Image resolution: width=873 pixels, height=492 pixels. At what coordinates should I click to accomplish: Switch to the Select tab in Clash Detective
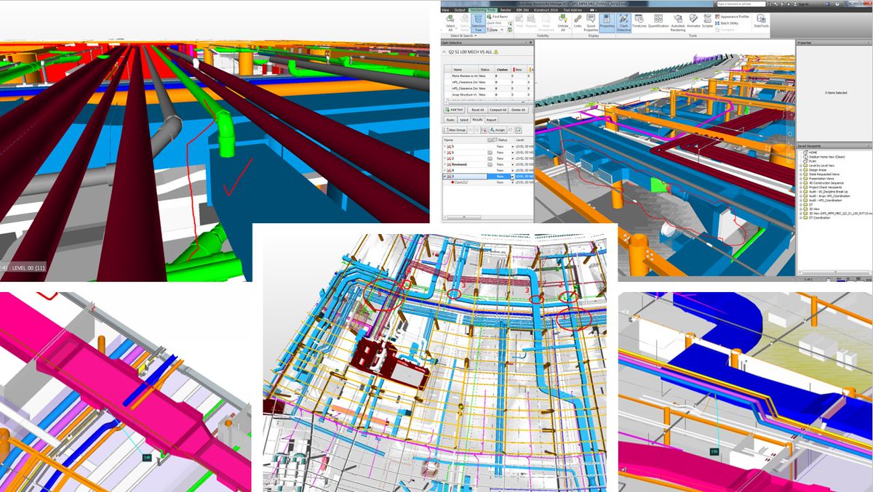(x=464, y=120)
